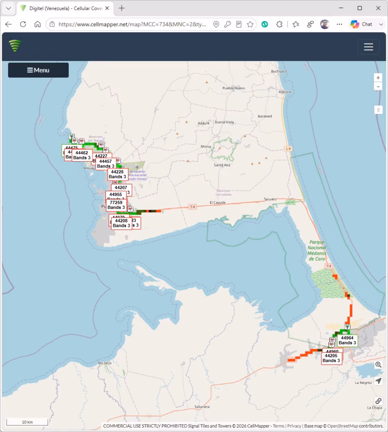Open reader view icon in address bar
This screenshot has width=388, height=432.
click(x=239, y=24)
